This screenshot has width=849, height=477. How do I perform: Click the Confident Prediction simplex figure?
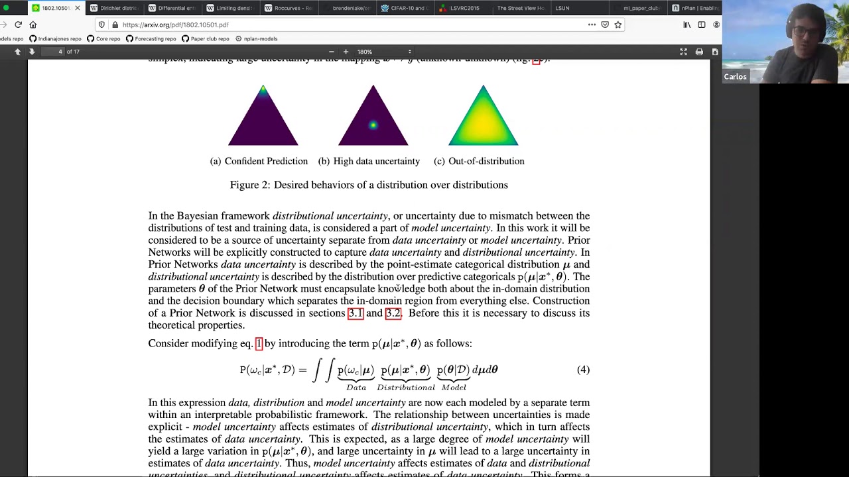[x=263, y=115]
